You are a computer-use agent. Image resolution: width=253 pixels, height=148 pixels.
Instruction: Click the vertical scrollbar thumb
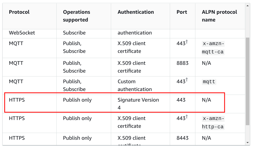pyautogui.click(x=248, y=81)
